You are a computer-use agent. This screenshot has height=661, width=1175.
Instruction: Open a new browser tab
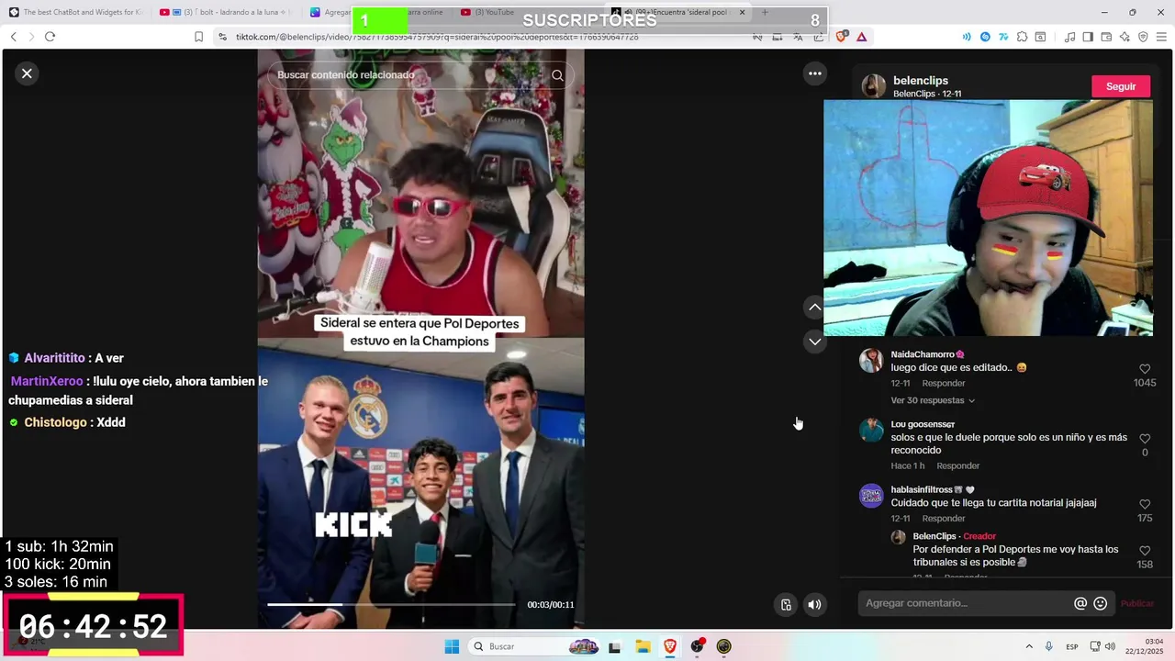(x=764, y=12)
